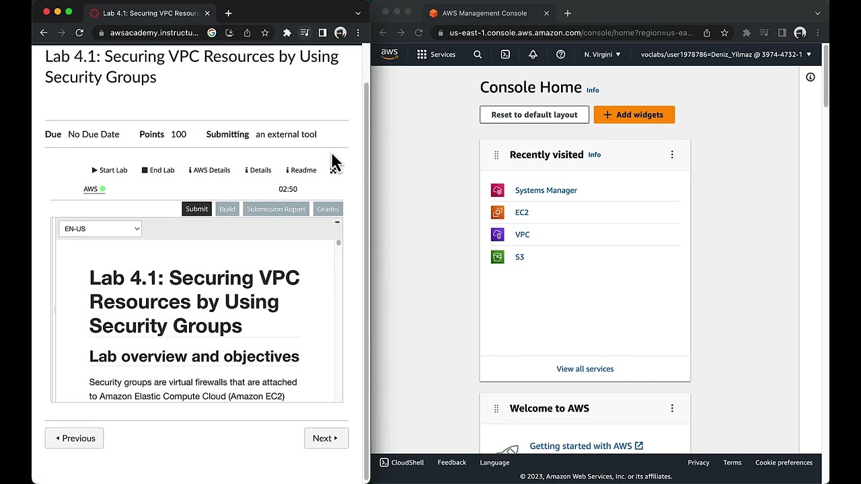Open new tab in lab browser window
Image resolution: width=861 pixels, height=484 pixels.
point(228,13)
